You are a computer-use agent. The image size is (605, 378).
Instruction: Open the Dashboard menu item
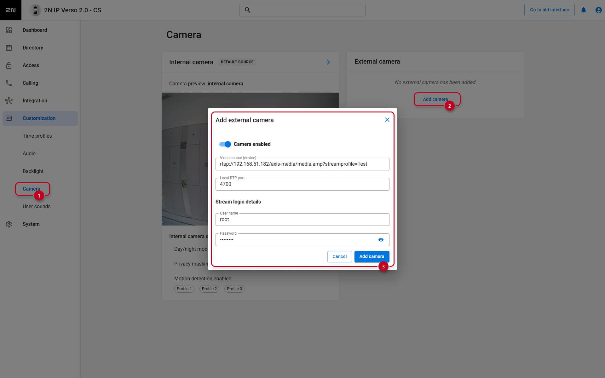pyautogui.click(x=40, y=30)
